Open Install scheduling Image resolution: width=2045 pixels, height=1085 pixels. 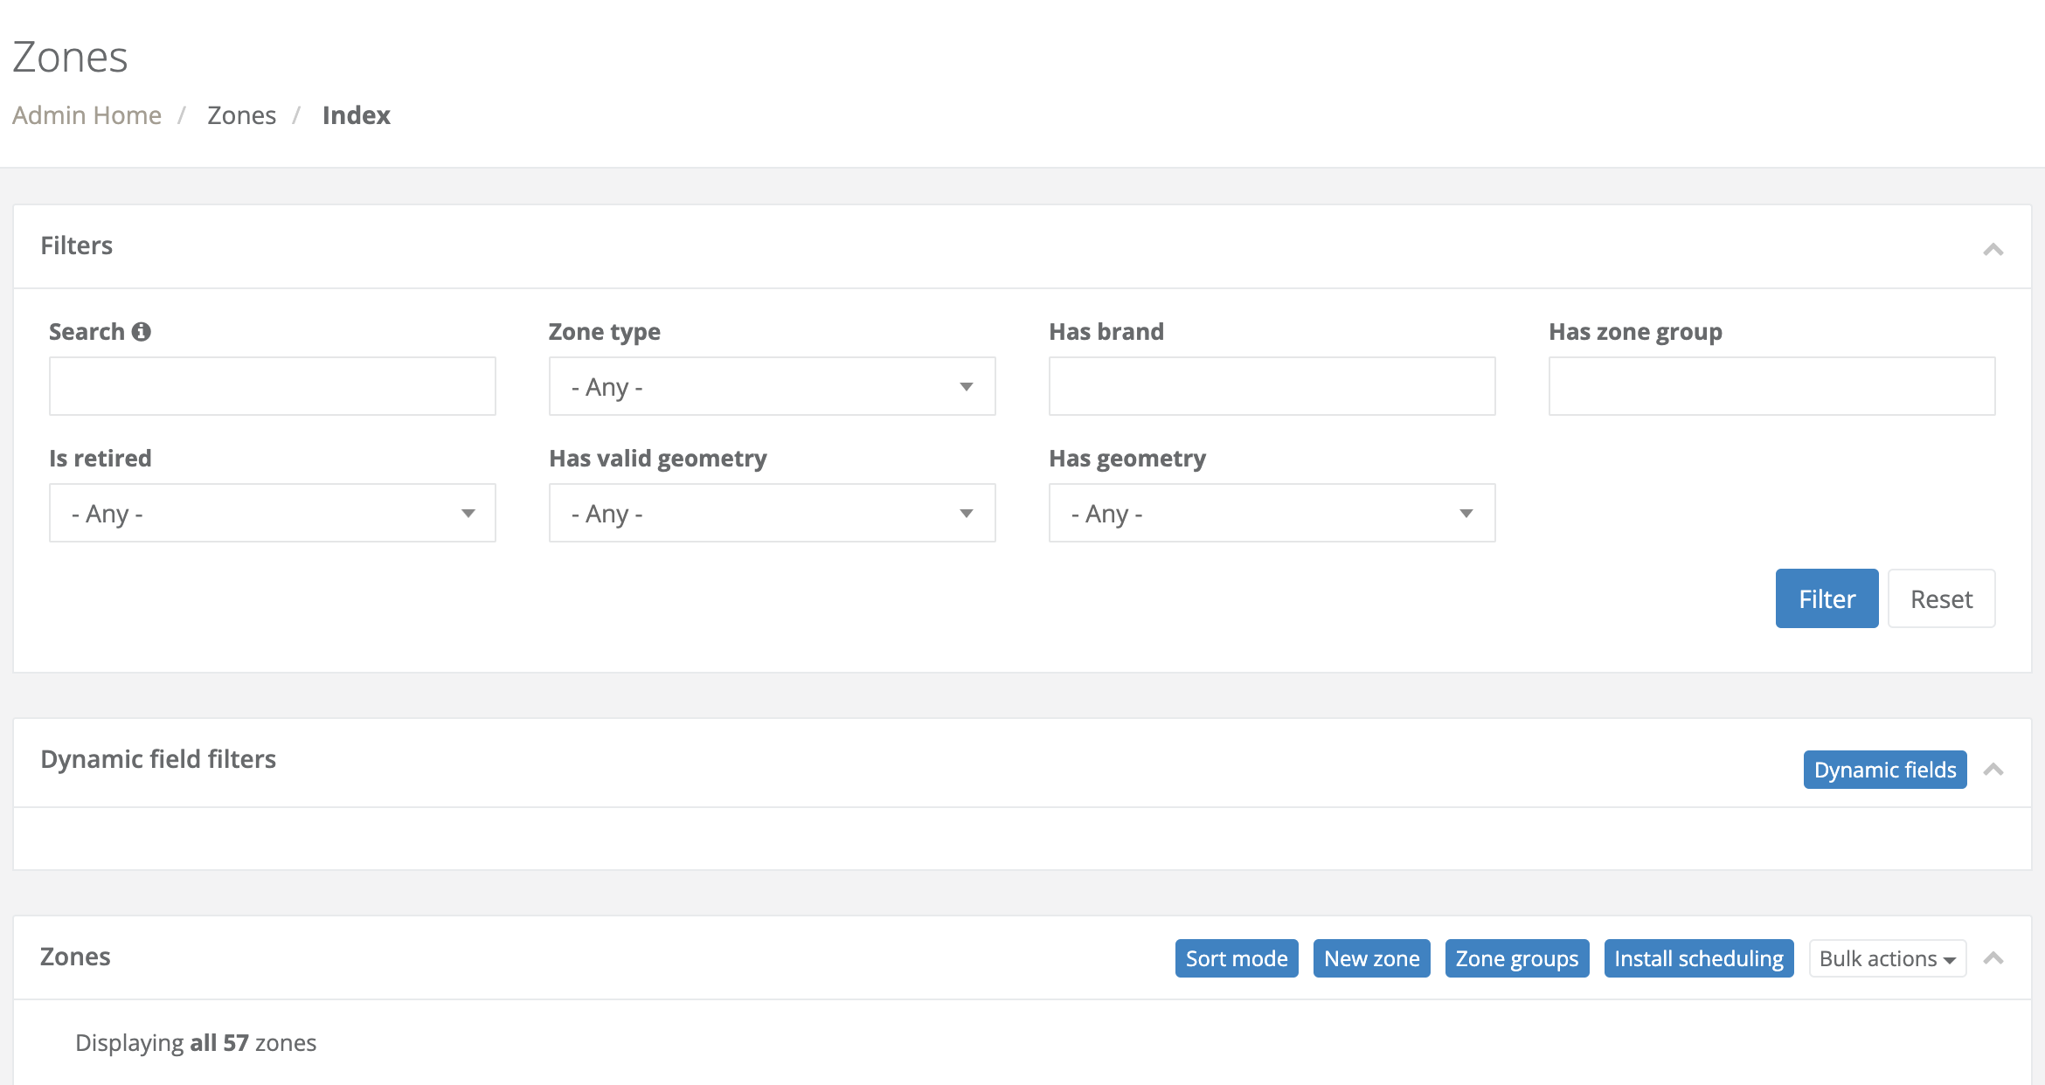tap(1699, 957)
